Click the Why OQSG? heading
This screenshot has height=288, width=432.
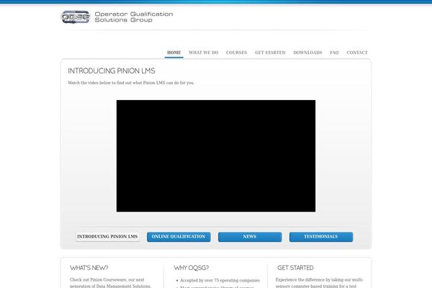[x=192, y=268]
